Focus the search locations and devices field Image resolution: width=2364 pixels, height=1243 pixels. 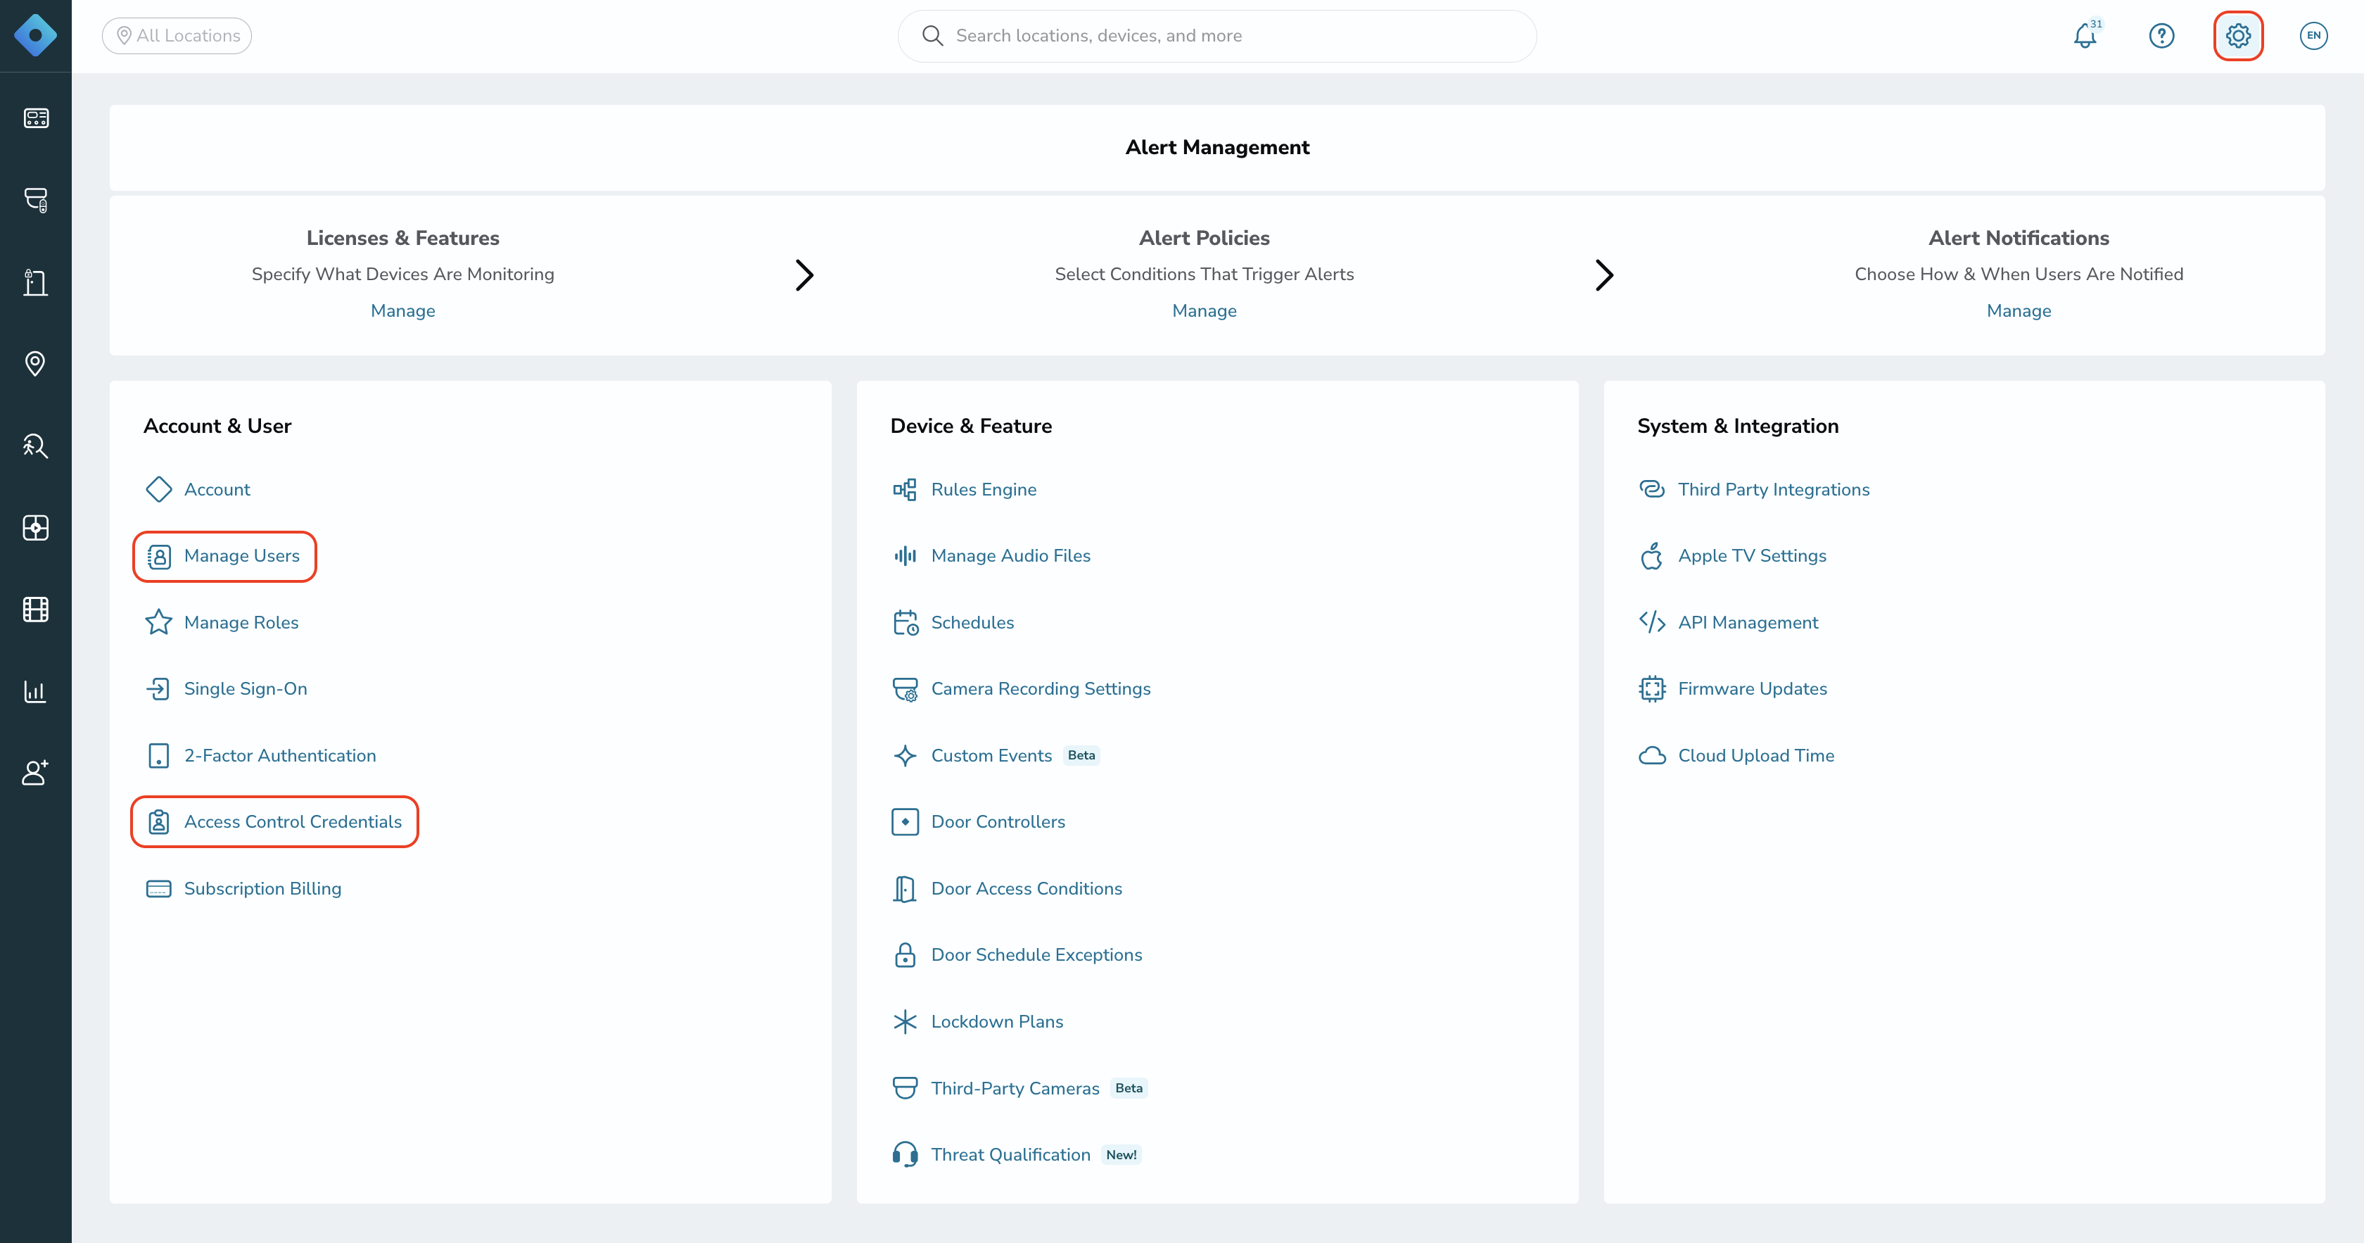tap(1217, 36)
